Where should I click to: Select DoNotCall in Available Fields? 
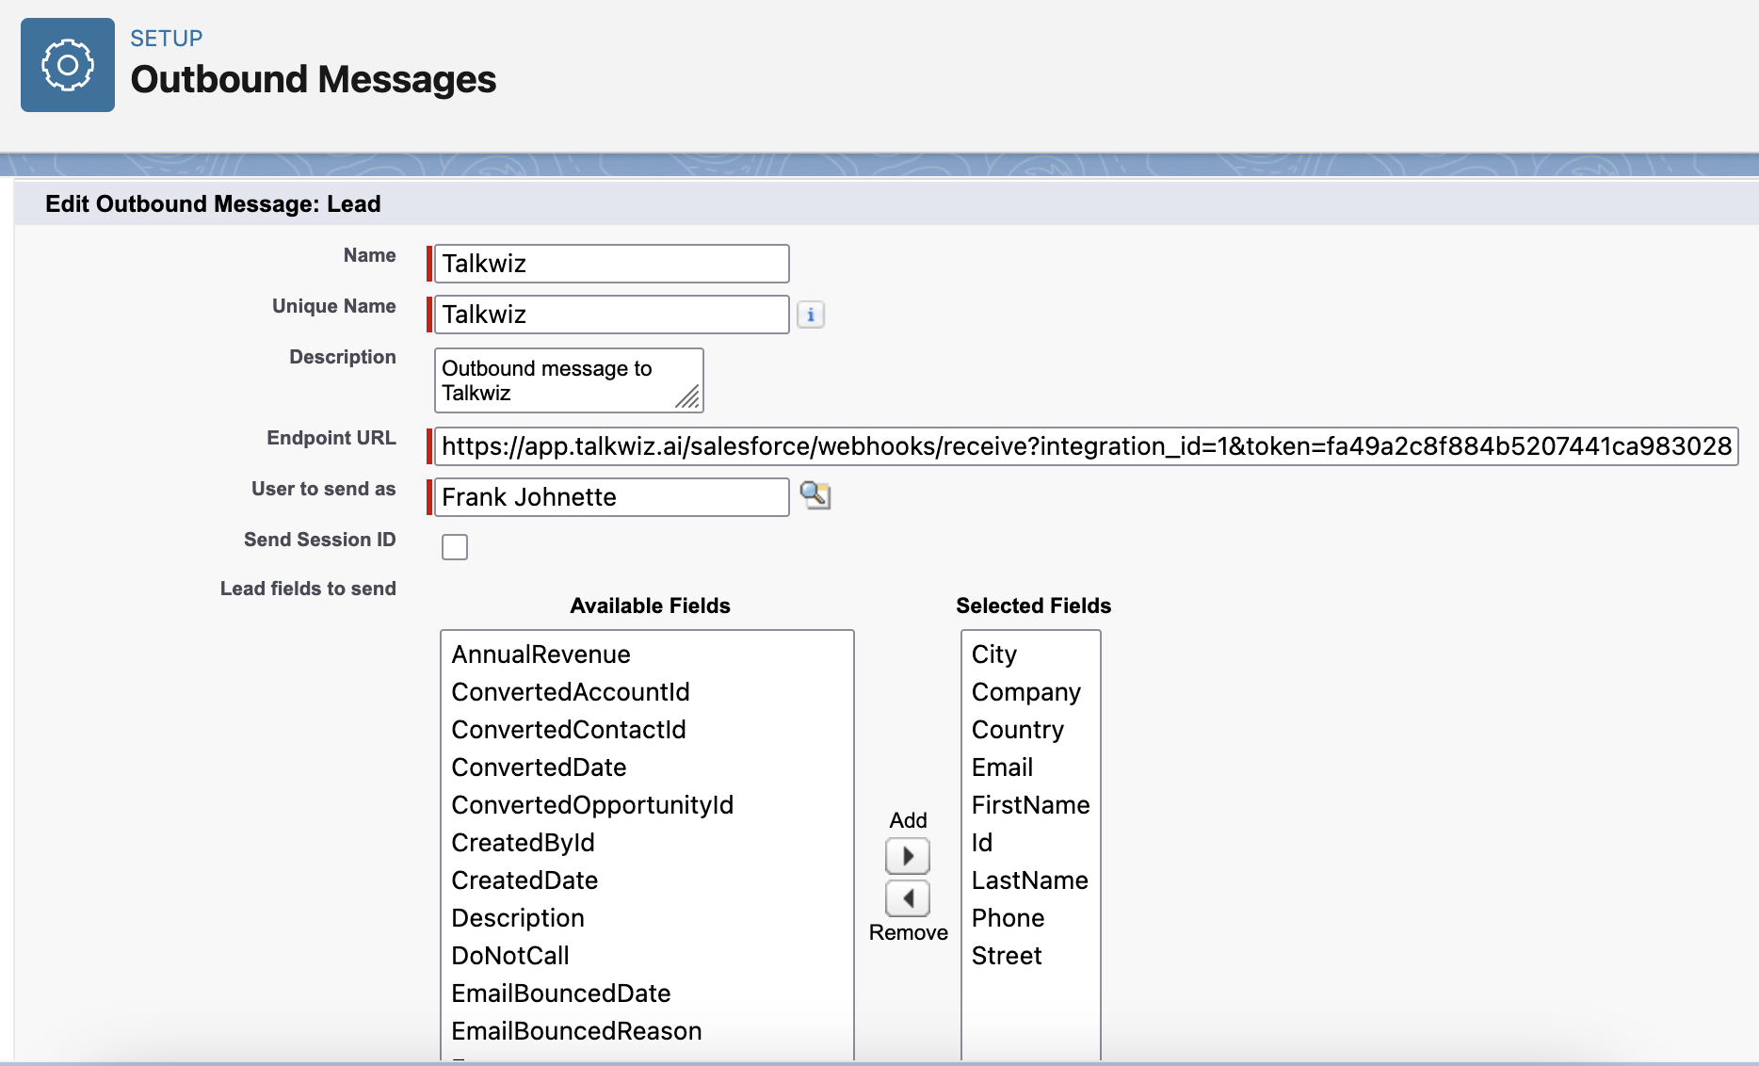pyautogui.click(x=647, y=956)
